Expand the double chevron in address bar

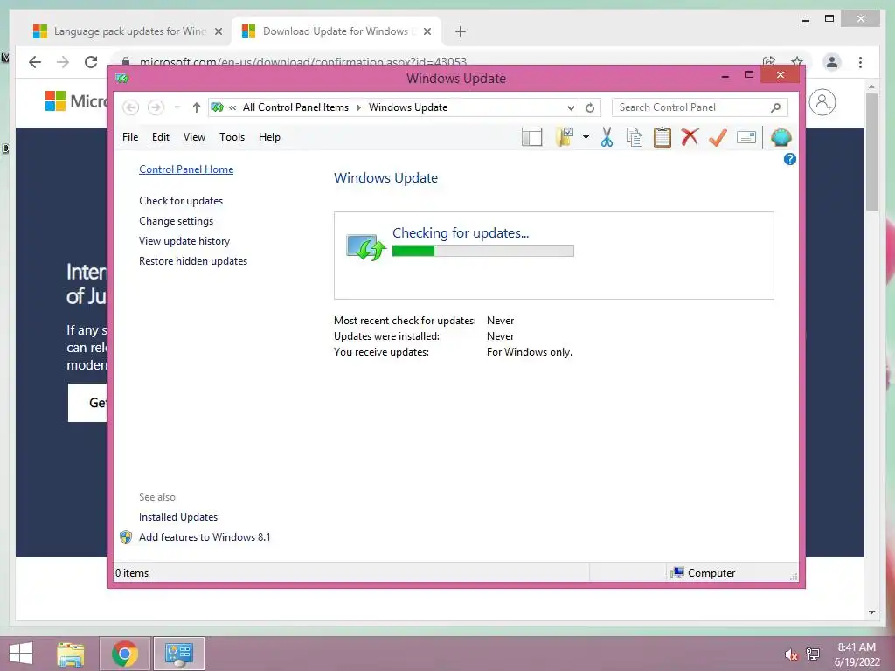tap(232, 107)
